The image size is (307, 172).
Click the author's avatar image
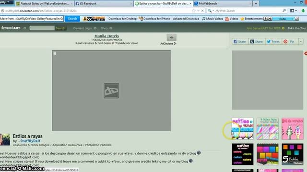[x=5, y=140]
